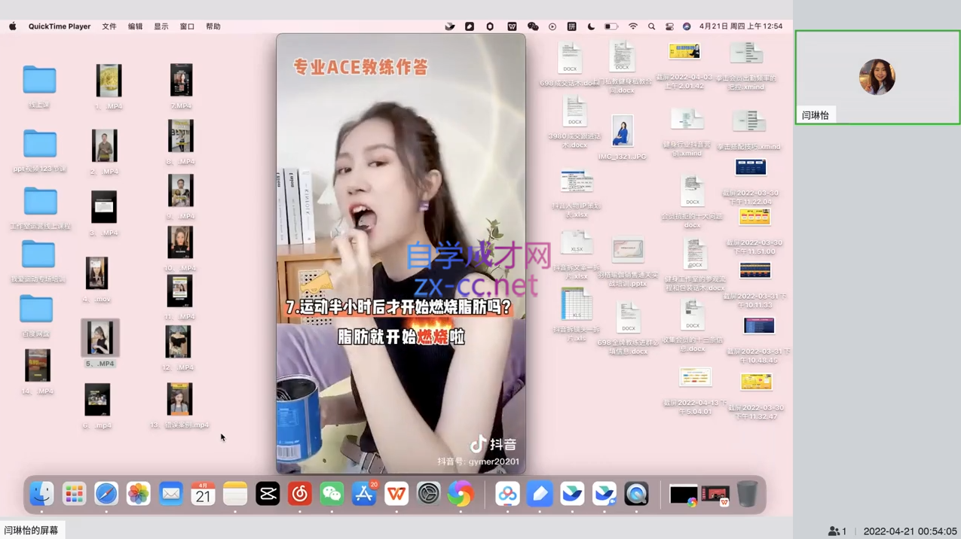The width and height of the screenshot is (961, 539).
Task: Open Safari from the Dock
Action: (106, 494)
